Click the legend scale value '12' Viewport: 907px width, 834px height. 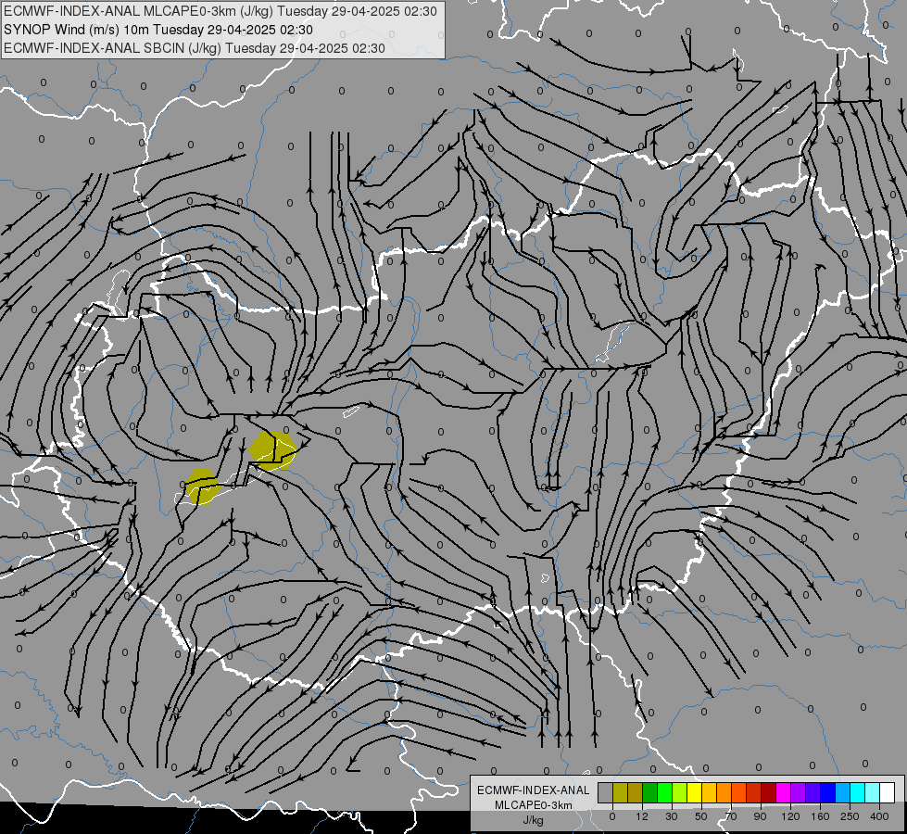coord(642,816)
